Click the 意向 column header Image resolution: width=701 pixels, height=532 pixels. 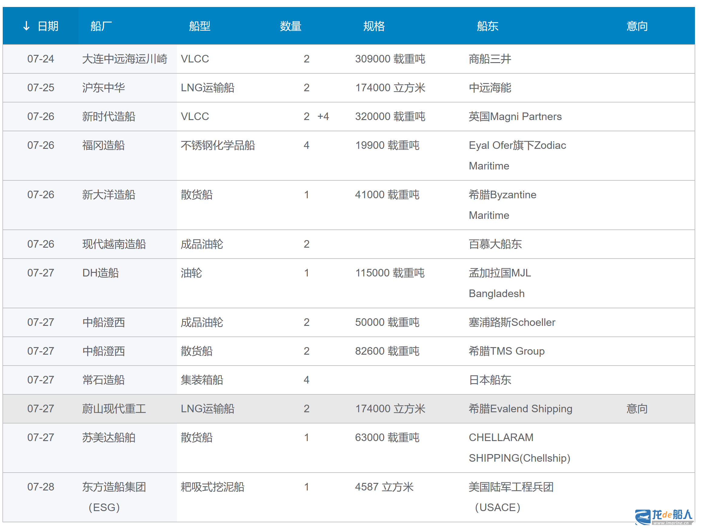(x=637, y=26)
